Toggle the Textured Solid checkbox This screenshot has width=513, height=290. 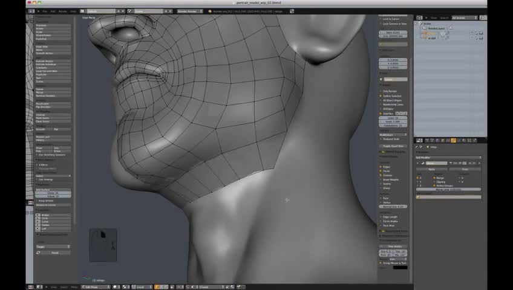(x=381, y=140)
